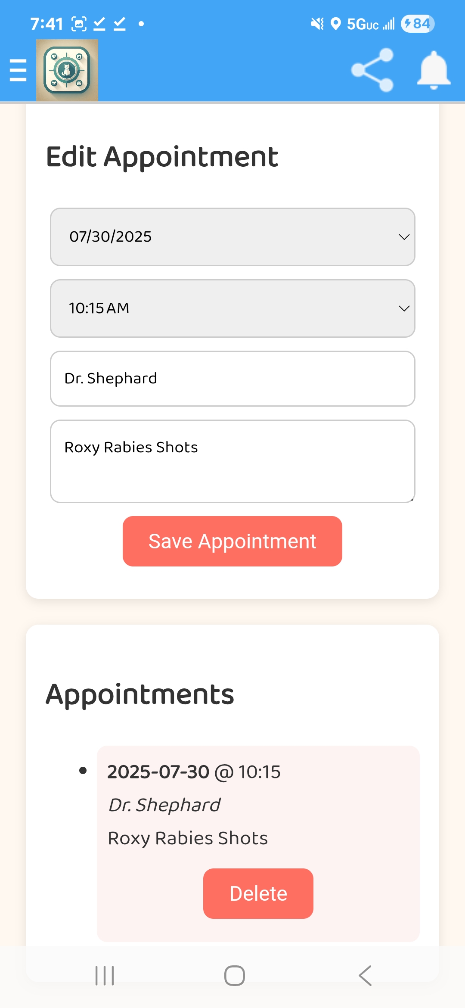The height and width of the screenshot is (1008, 465).
Task: Open the hamburger navigation menu
Action: point(18,70)
